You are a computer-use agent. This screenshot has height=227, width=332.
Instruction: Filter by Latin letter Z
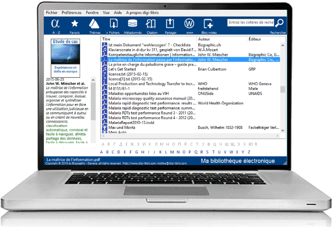(249, 152)
